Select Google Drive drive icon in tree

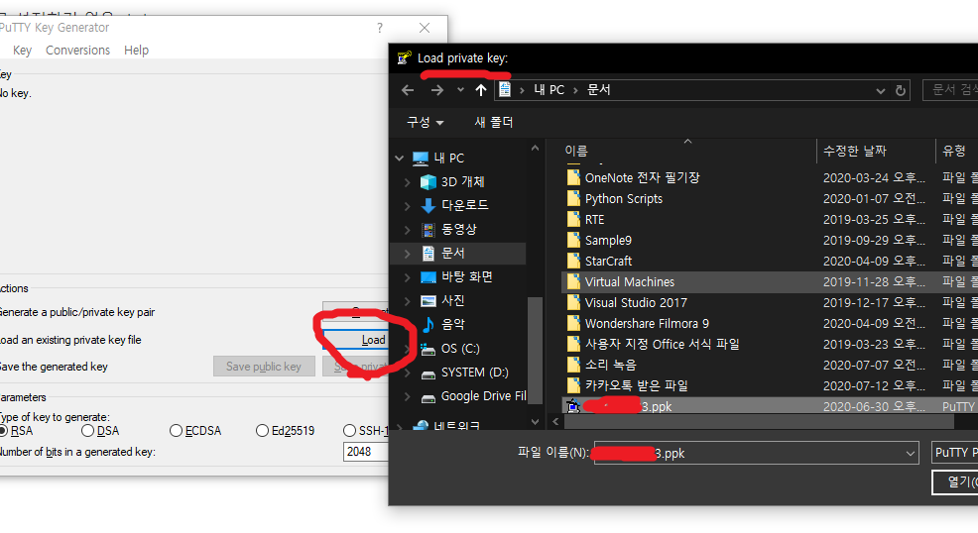tap(428, 397)
